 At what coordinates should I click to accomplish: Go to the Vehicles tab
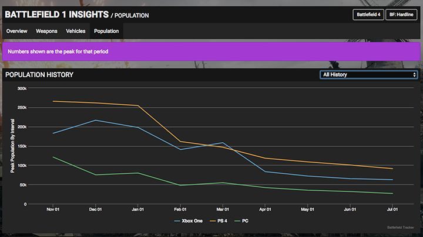point(76,31)
